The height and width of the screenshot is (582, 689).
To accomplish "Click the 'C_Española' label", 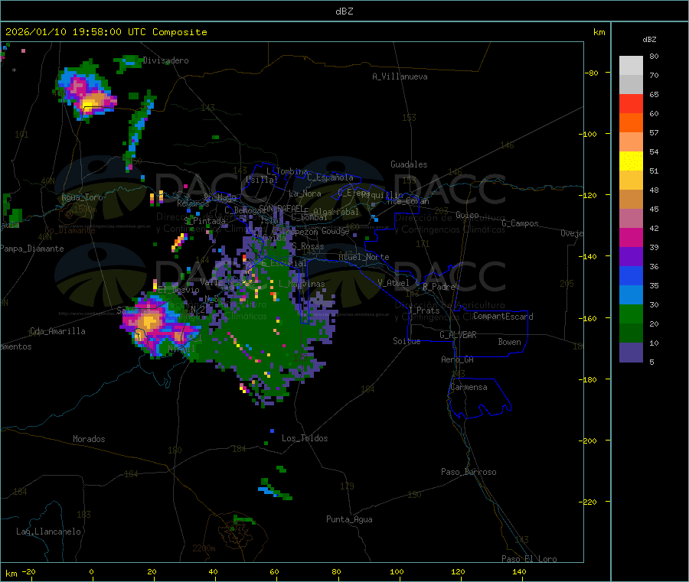I will [331, 177].
